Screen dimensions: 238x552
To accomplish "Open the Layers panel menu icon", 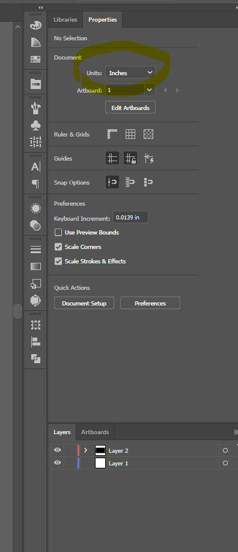I will point(236,432).
